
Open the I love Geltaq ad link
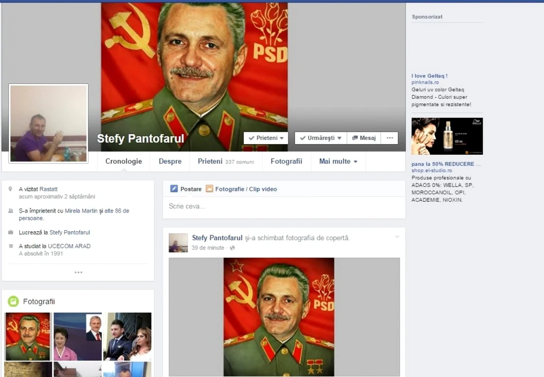tap(429, 75)
